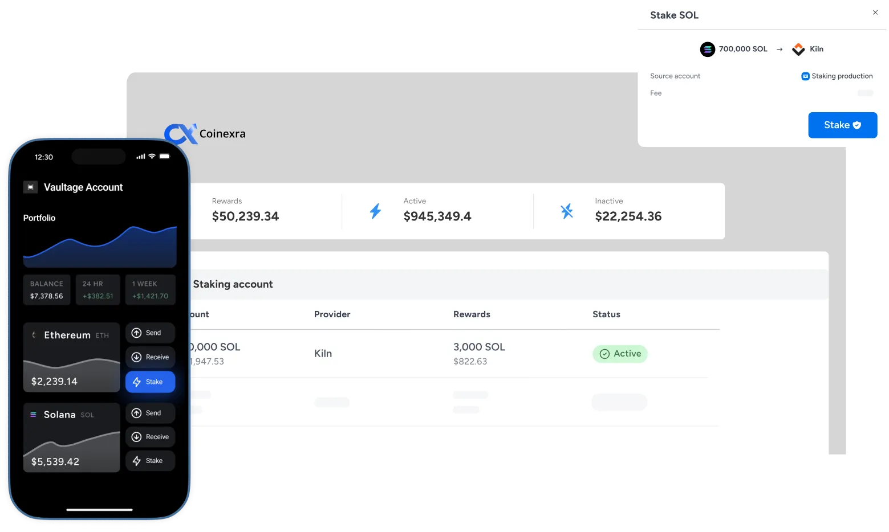The width and height of the screenshot is (889, 532).
Task: Click the Active status badge in the staking table
Action: tap(620, 354)
